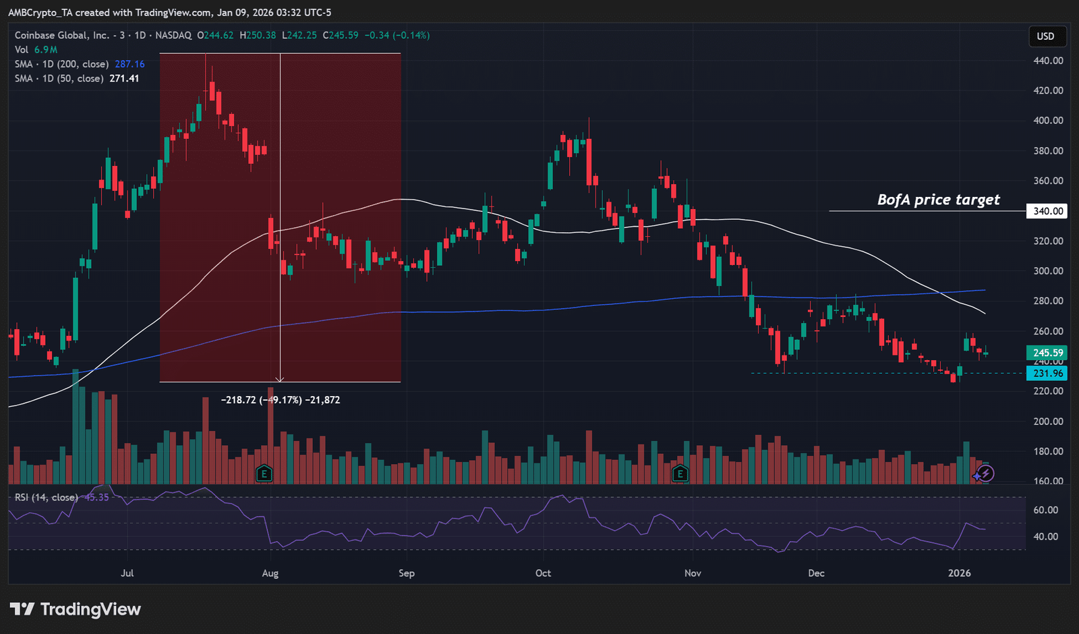Viewport: 1079px width, 634px height.
Task: Open the USD currency dropdown
Action: coord(1046,36)
